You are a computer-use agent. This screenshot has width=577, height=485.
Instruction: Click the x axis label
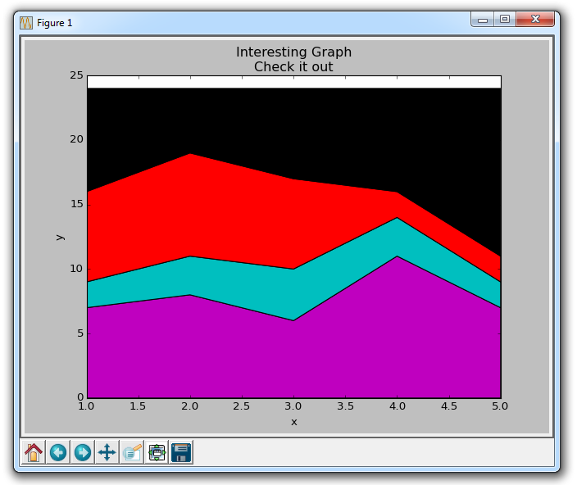click(x=293, y=421)
